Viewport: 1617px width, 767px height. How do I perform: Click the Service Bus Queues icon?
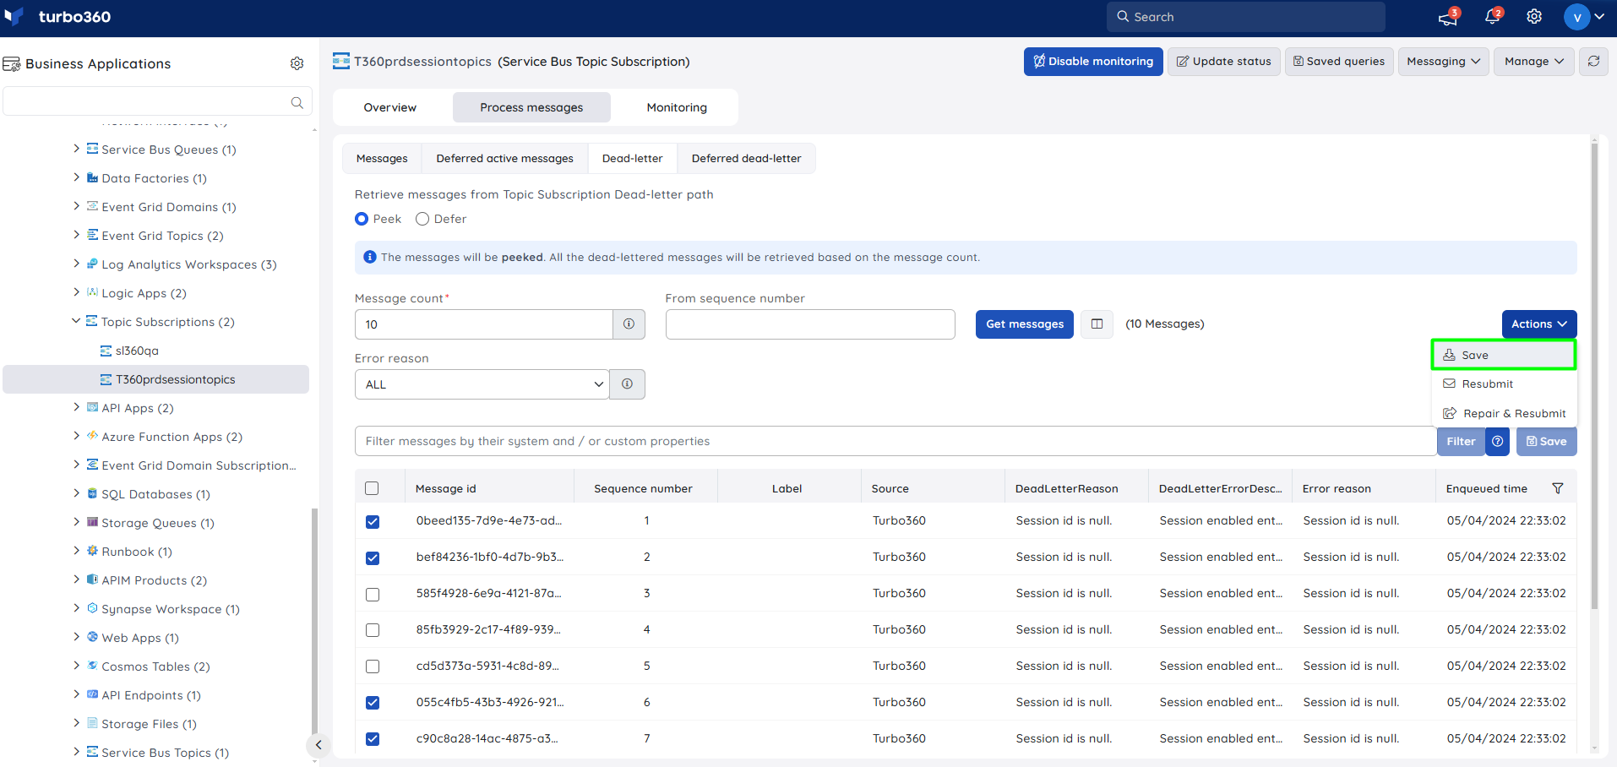93,149
